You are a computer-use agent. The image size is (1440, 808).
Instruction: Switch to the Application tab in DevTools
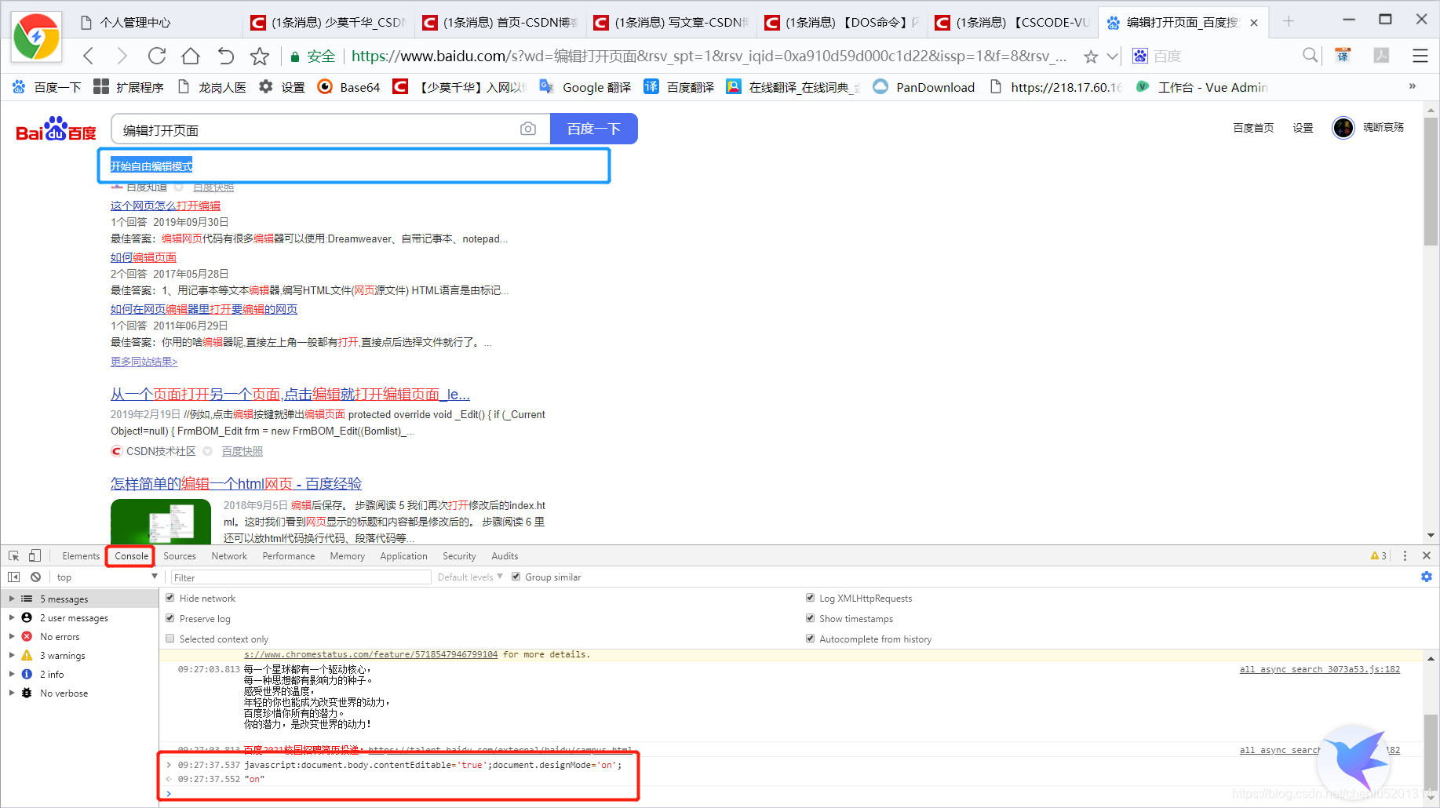(x=403, y=555)
